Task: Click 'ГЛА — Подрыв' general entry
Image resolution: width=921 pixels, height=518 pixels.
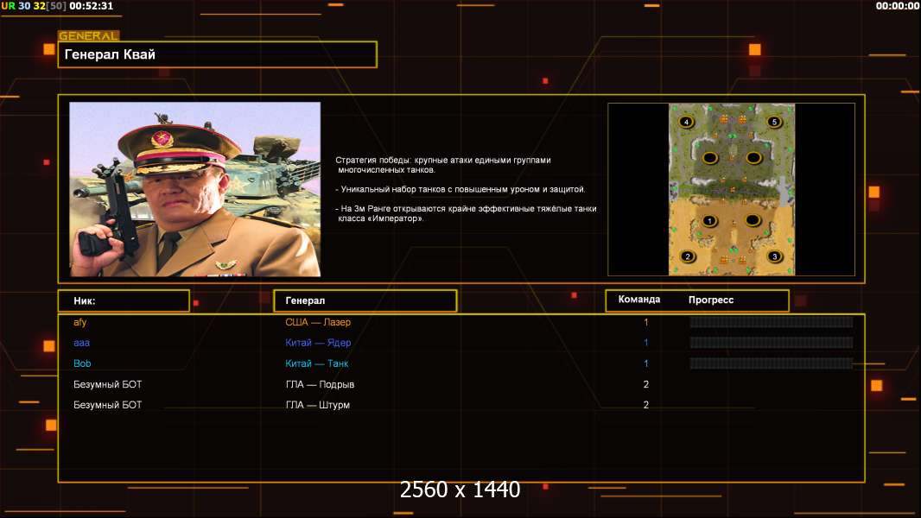Action: point(320,384)
